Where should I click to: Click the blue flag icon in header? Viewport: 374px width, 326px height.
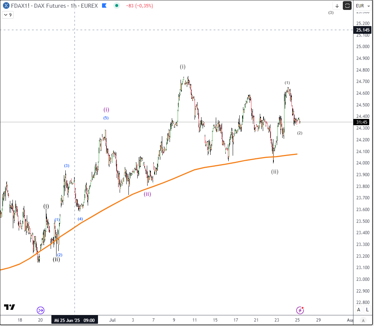tap(104, 6)
